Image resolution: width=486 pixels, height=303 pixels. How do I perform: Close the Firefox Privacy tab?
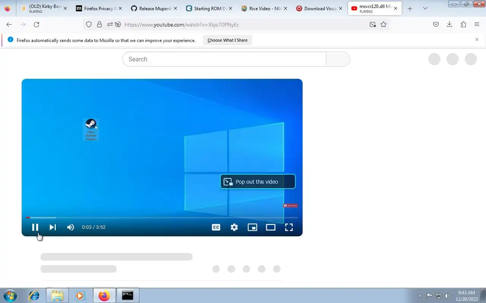tap(120, 8)
